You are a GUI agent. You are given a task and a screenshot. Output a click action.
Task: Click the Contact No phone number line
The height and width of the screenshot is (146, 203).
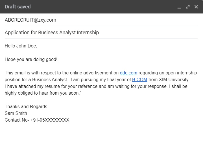pos(37,120)
